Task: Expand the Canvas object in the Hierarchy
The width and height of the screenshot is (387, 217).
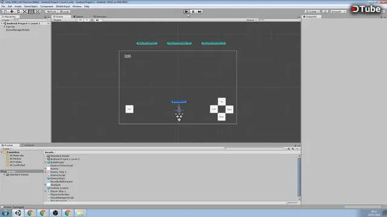Action: 4,27
